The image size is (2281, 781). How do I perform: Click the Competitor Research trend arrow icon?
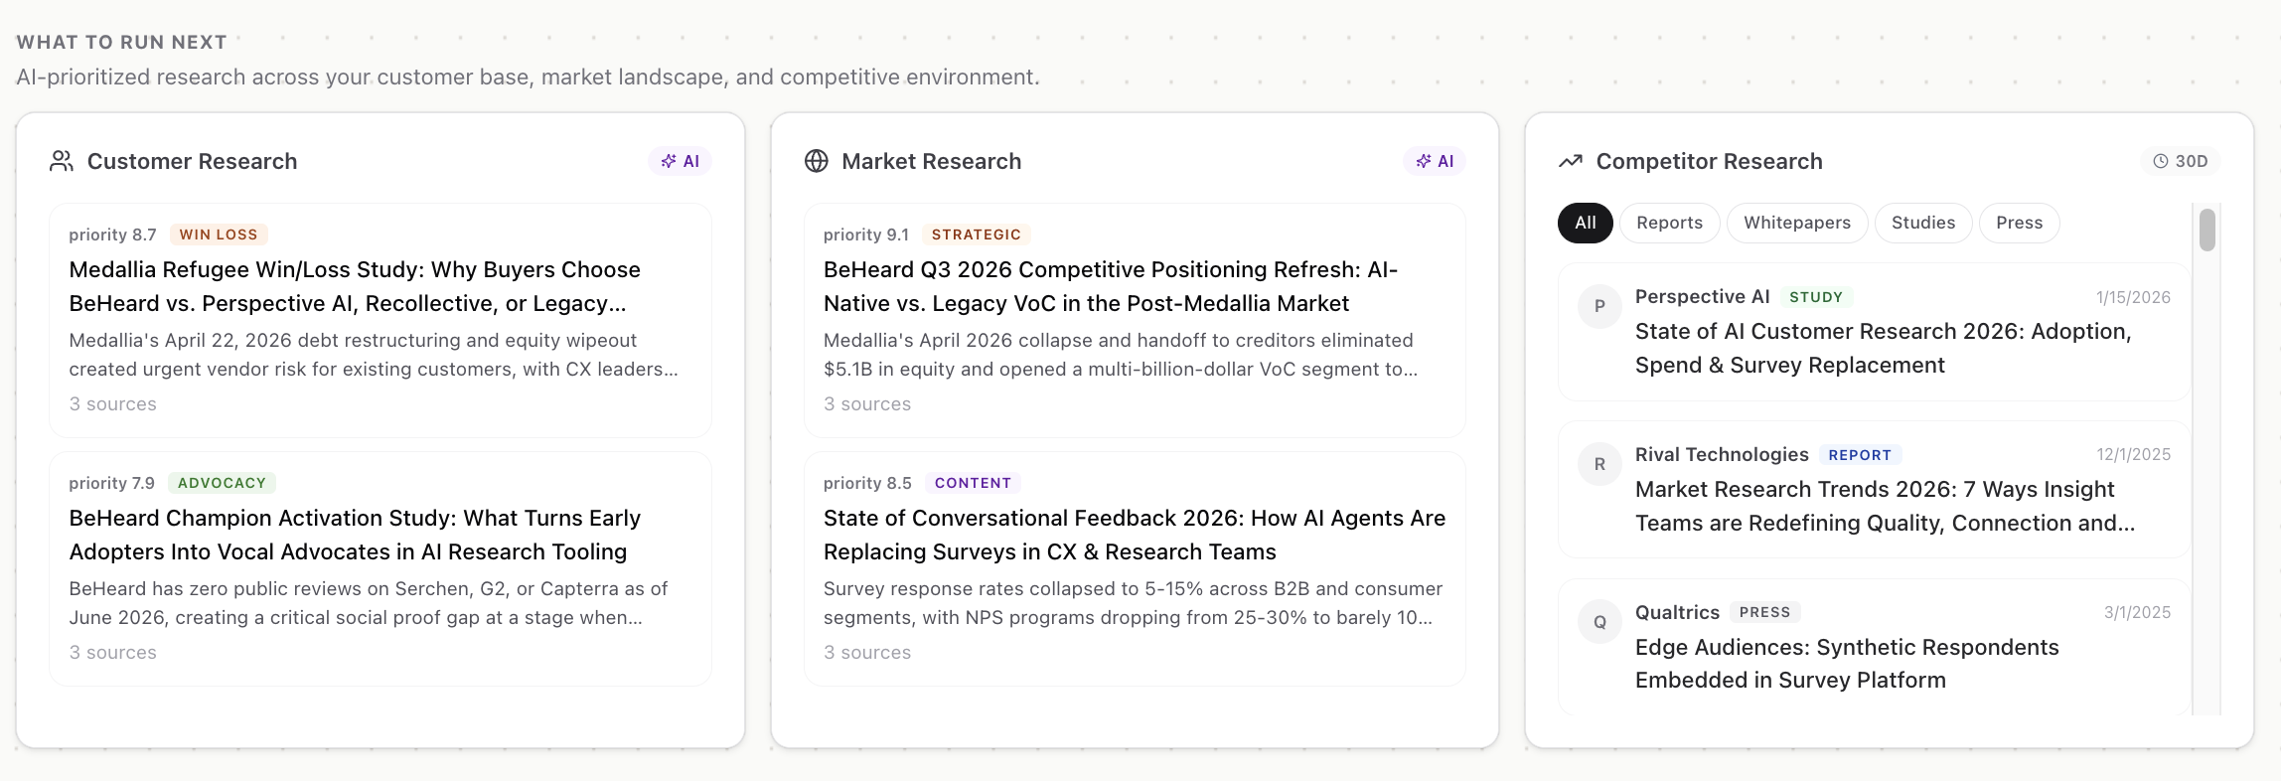[1571, 161]
